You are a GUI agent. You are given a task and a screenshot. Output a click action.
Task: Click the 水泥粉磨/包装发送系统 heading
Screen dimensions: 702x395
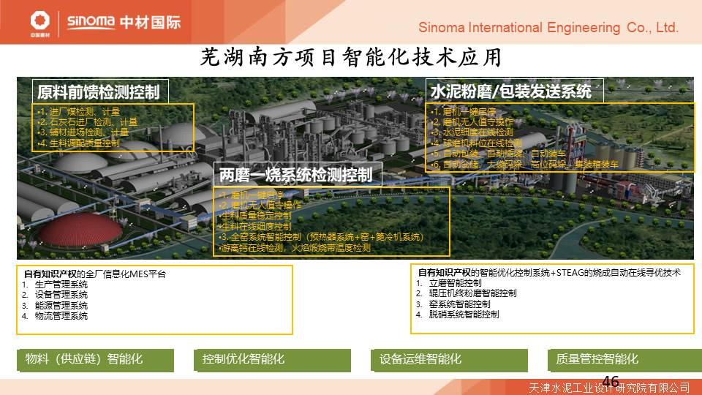pyautogui.click(x=510, y=91)
